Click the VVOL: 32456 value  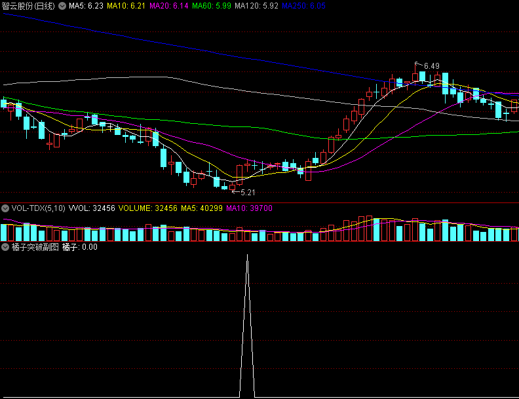point(92,208)
